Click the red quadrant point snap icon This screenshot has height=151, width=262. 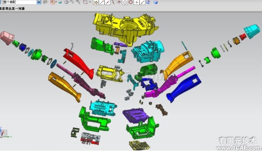pyautogui.click(x=131, y=2)
